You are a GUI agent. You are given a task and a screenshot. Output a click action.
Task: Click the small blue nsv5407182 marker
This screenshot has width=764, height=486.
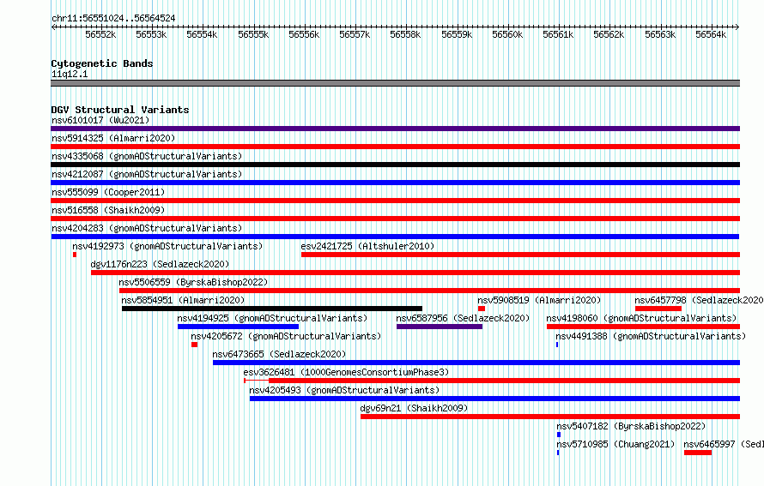559,435
